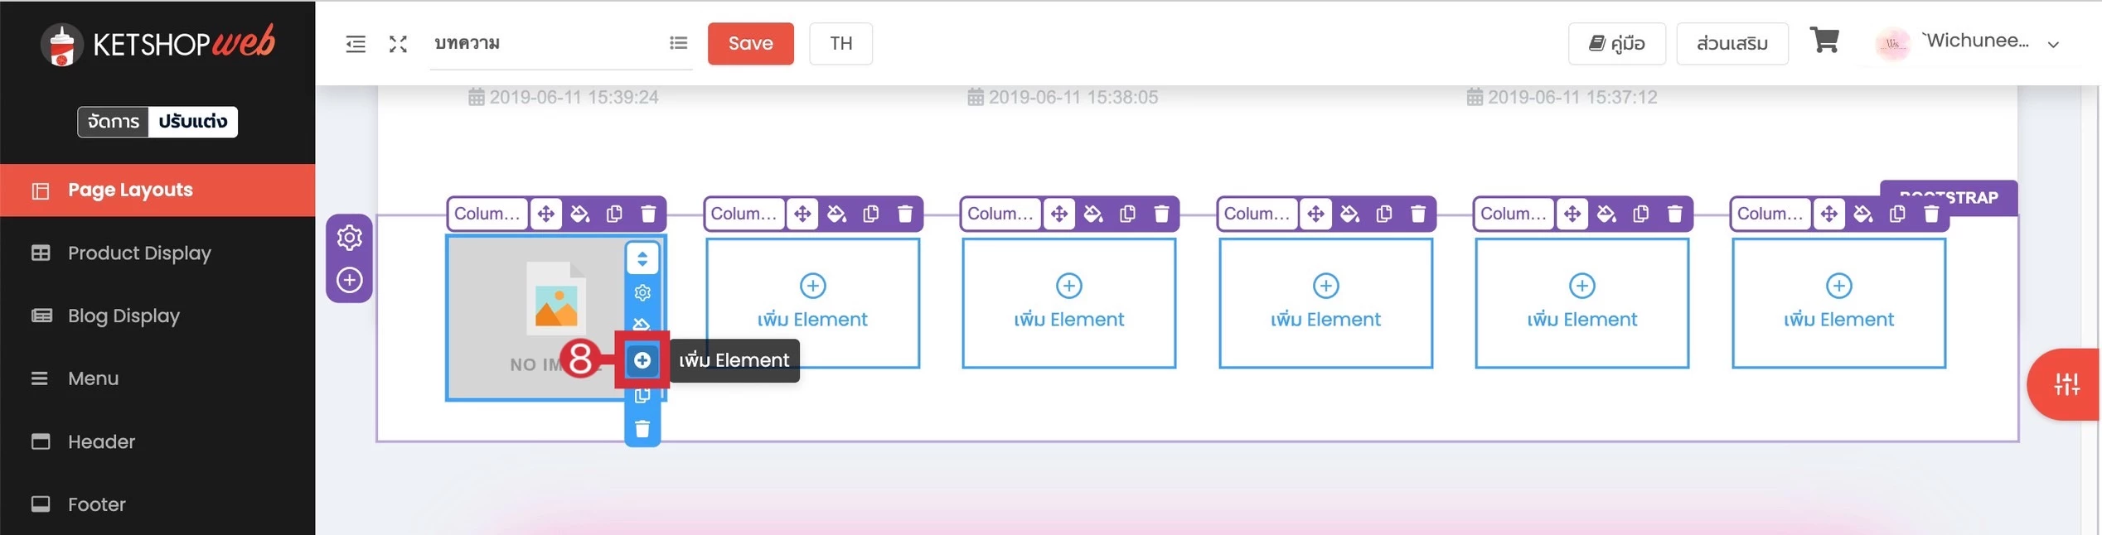This screenshot has width=2102, height=535.
Task: Select Blog Display sidebar item
Action: click(124, 316)
